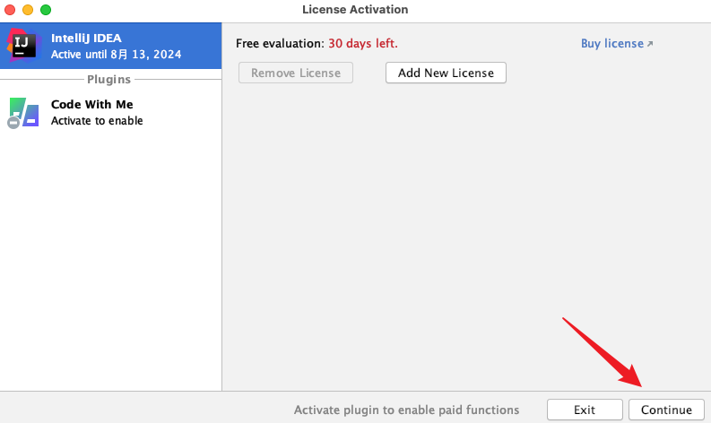This screenshot has width=711, height=423.
Task: Click Add New License
Action: point(446,73)
